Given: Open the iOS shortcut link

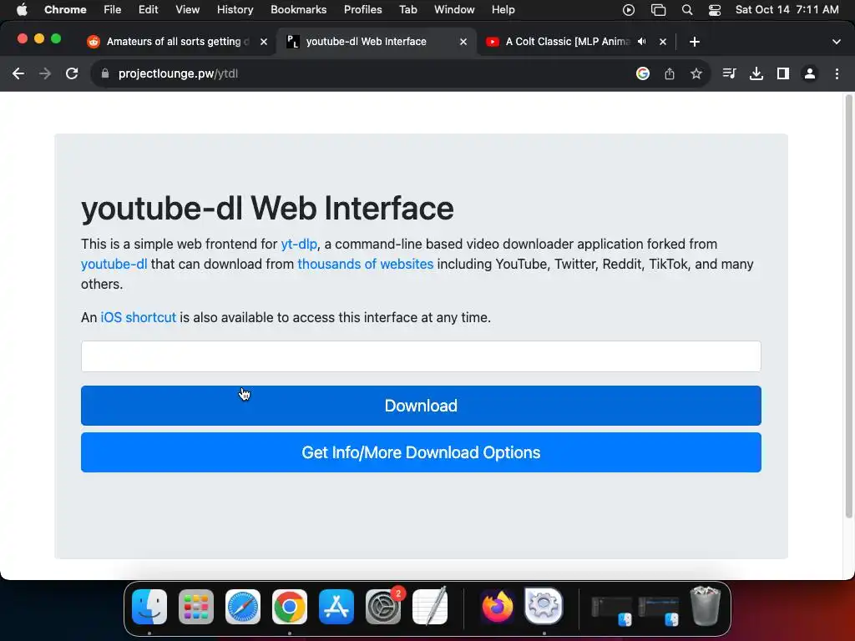Looking at the screenshot, I should pos(139,318).
